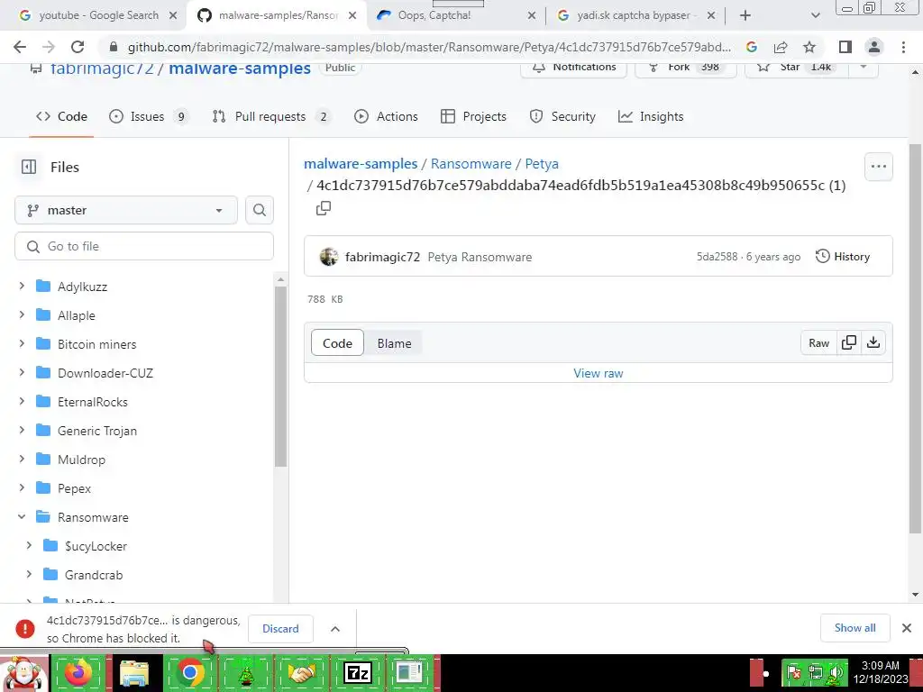923x692 pixels.
Task: Open the Security tab
Action: coord(562,116)
